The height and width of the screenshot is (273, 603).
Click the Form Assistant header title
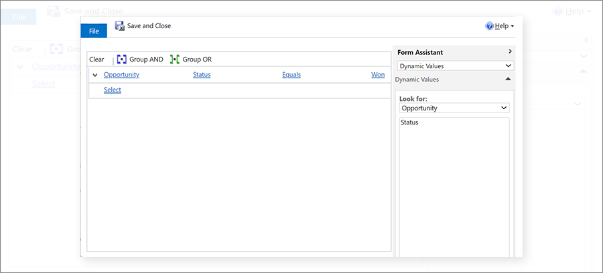tap(420, 52)
